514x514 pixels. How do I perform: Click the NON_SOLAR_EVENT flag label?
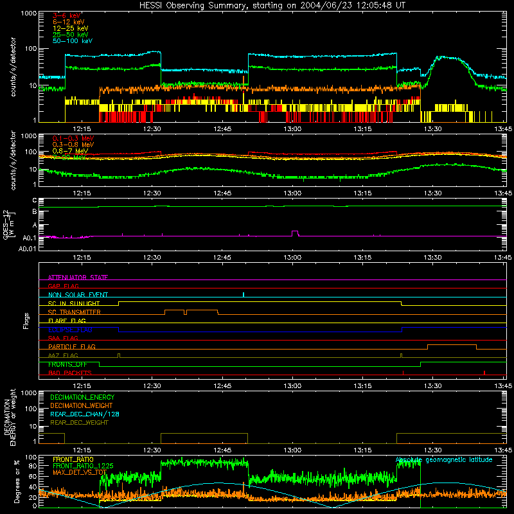78,295
